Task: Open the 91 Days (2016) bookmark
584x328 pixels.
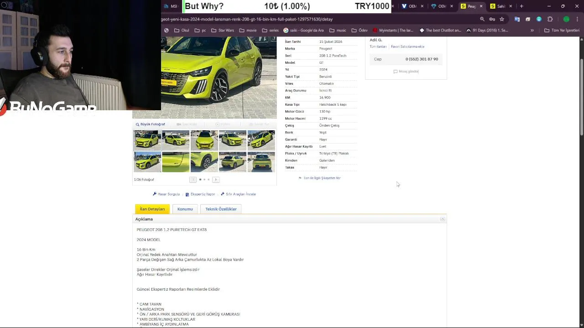Action: pyautogui.click(x=487, y=30)
